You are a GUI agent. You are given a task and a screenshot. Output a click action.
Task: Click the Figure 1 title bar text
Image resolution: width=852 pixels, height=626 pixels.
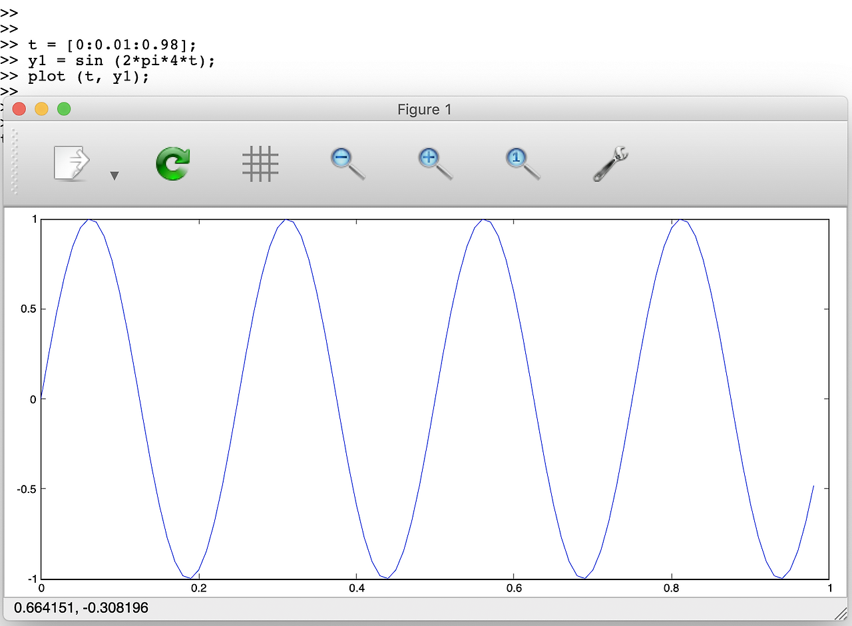(x=425, y=110)
